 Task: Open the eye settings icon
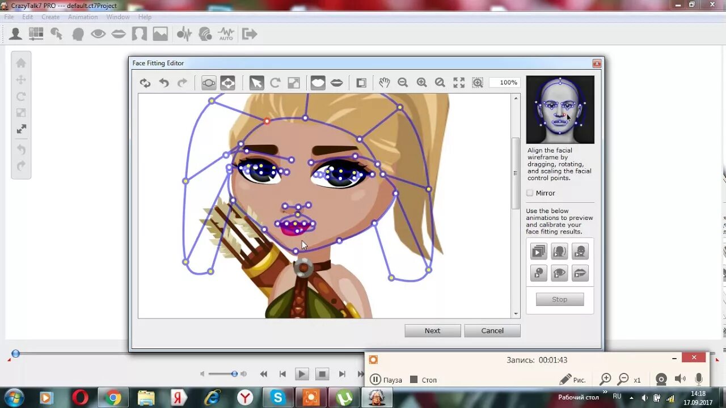98,35
